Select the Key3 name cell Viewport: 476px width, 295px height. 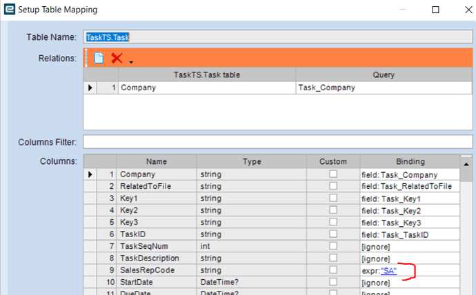point(157,222)
